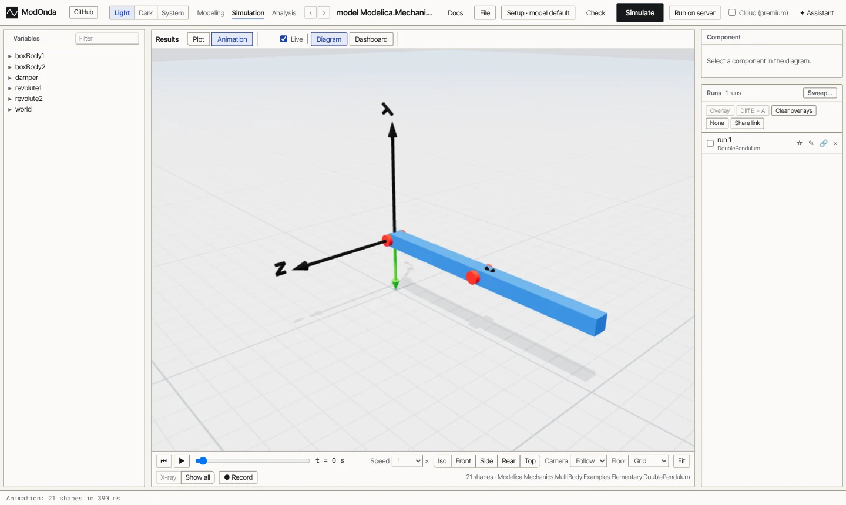
Task: Delete run 1 with the x icon
Action: coord(835,143)
